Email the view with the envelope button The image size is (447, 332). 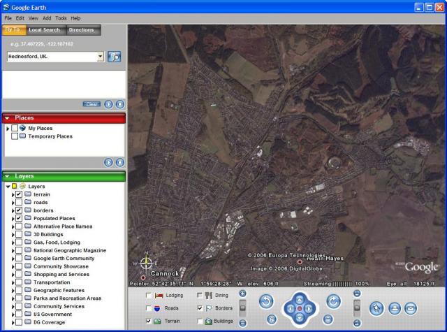pyautogui.click(x=411, y=308)
